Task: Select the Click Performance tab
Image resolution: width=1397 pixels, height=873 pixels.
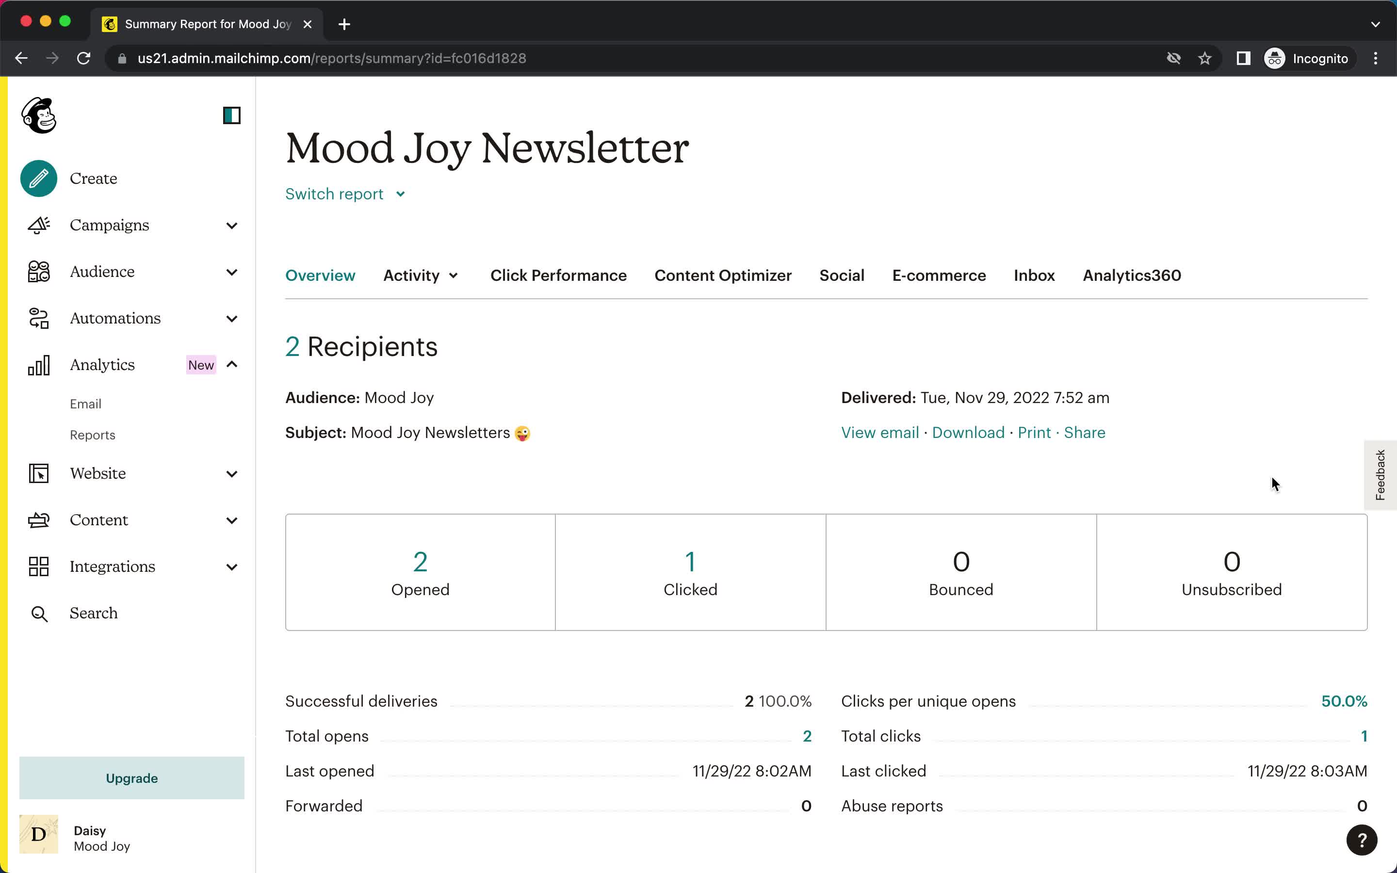Action: click(x=558, y=275)
